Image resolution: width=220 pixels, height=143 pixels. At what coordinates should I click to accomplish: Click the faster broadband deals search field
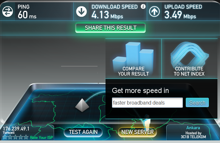point(147,103)
